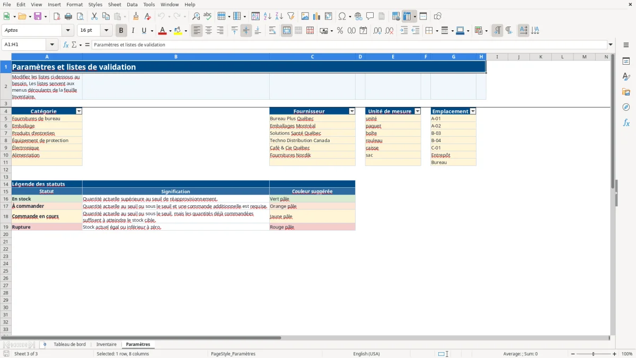Open the Fournisseur column filter arrow
The height and width of the screenshot is (358, 636).
[x=352, y=111]
